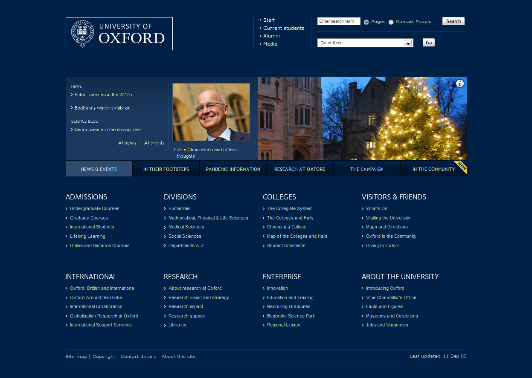Open What's On link
Image resolution: width=532 pixels, height=378 pixels.
tap(376, 209)
